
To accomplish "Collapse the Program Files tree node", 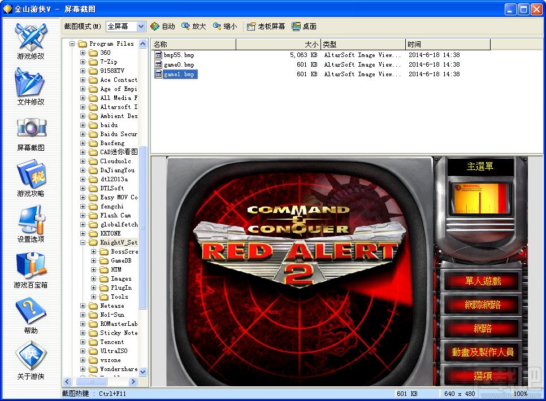I will pos(72,43).
